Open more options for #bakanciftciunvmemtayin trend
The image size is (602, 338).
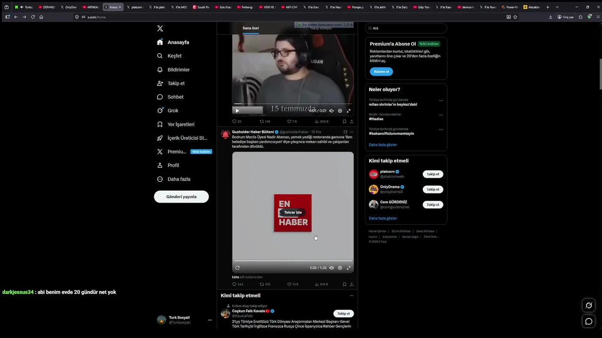pos(441,130)
